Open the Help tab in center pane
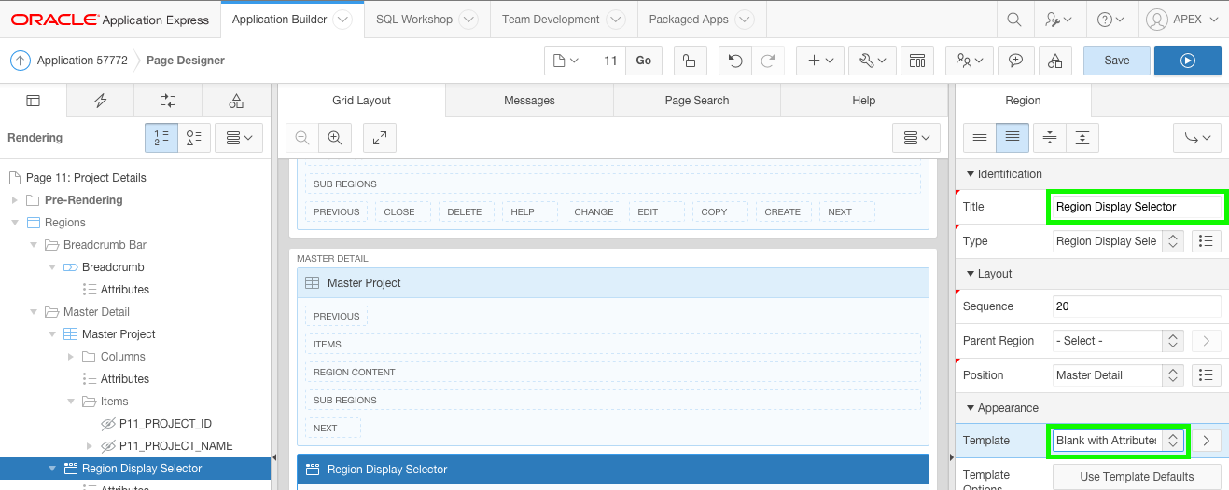This screenshot has width=1229, height=490. 864,101
